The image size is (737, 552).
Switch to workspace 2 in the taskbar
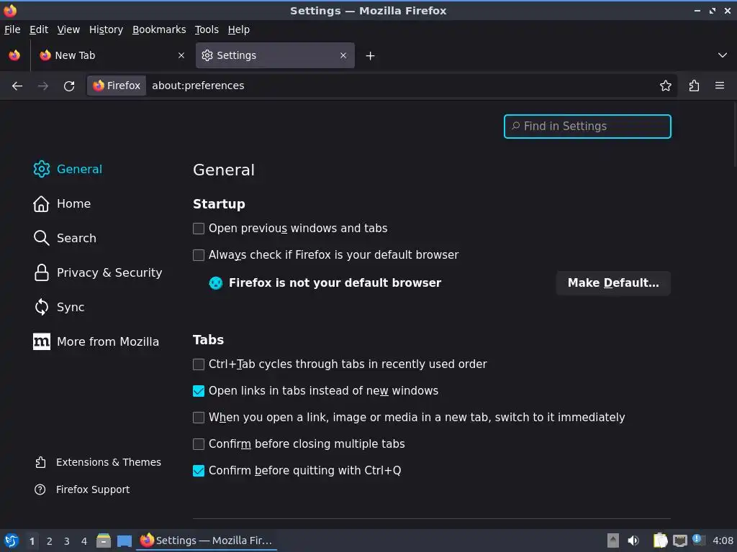(x=50, y=541)
